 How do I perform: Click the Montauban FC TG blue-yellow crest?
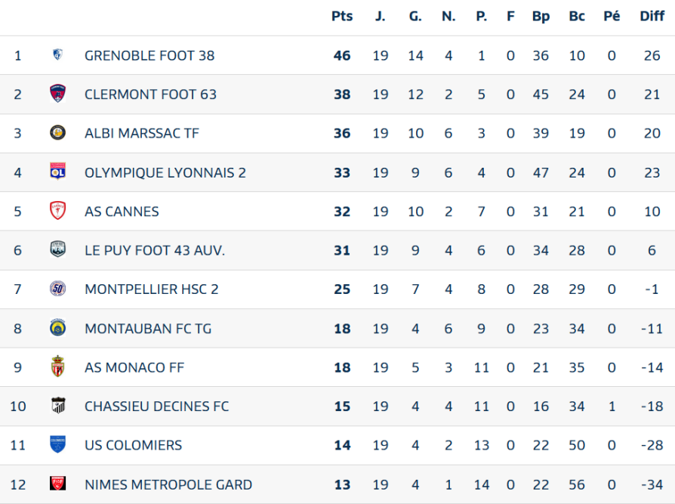57,328
